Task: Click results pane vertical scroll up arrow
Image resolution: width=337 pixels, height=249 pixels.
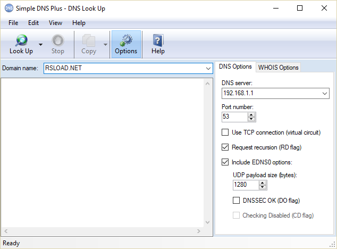Action: 207,84
